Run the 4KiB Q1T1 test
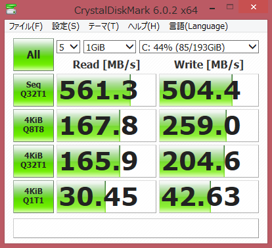This screenshot has width=272, height=248. click(34, 197)
